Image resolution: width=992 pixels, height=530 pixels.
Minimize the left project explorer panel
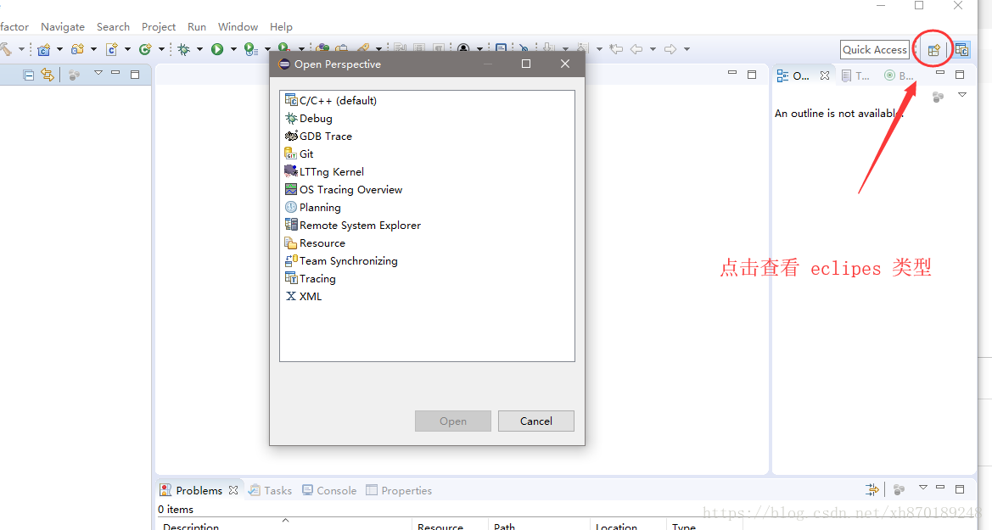tap(115, 74)
